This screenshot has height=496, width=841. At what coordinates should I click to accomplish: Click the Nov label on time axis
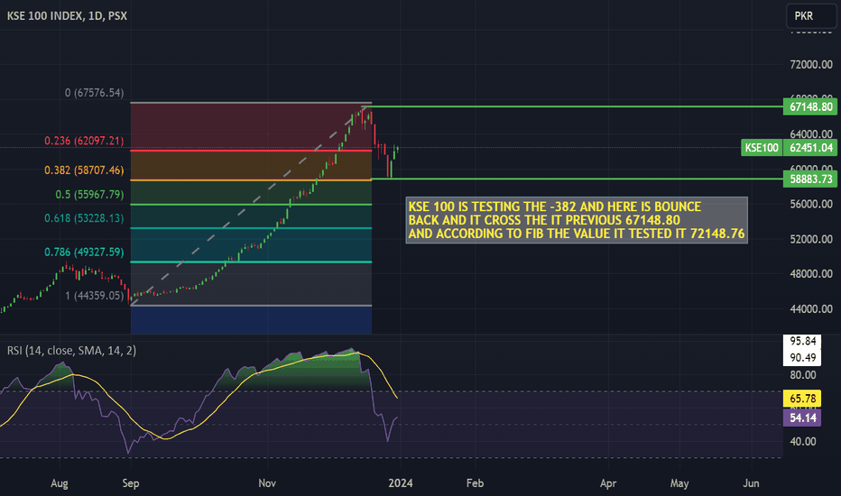click(267, 483)
